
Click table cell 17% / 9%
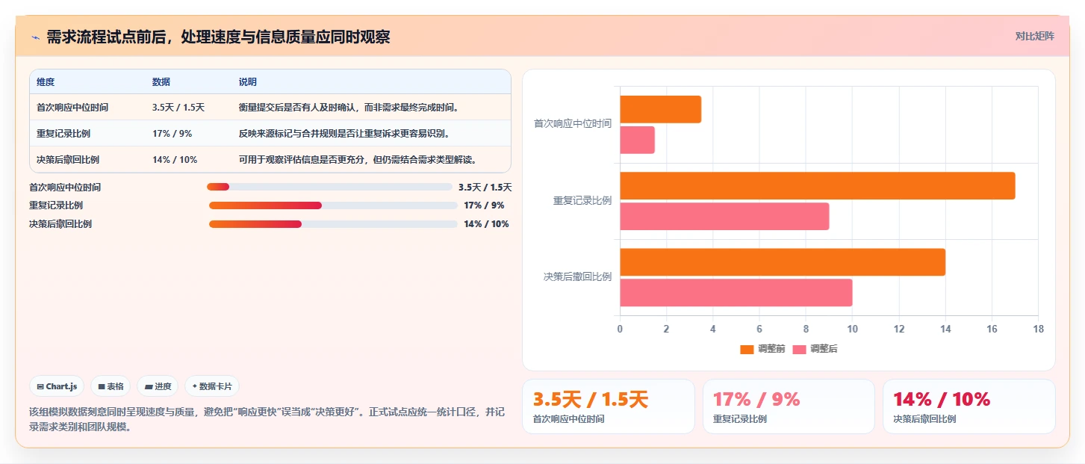172,133
